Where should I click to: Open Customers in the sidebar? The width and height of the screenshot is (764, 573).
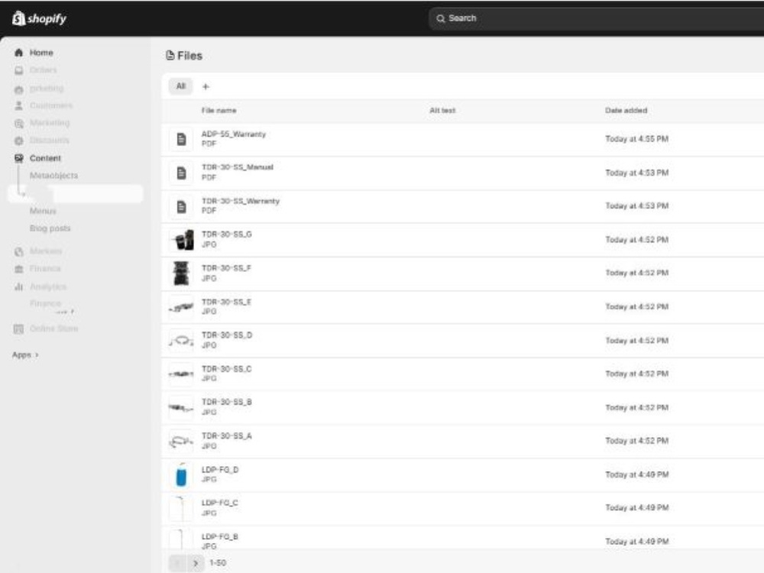coord(50,105)
